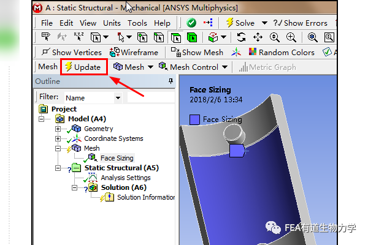Viewport: 368px width, 245px height.
Task: Select Solution Information in the tree
Action: [146, 197]
